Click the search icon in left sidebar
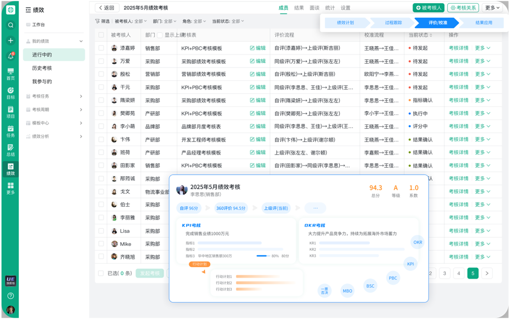510x319 pixels. [11, 25]
